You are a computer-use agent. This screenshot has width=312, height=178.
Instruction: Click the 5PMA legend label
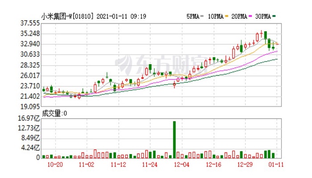point(193,16)
